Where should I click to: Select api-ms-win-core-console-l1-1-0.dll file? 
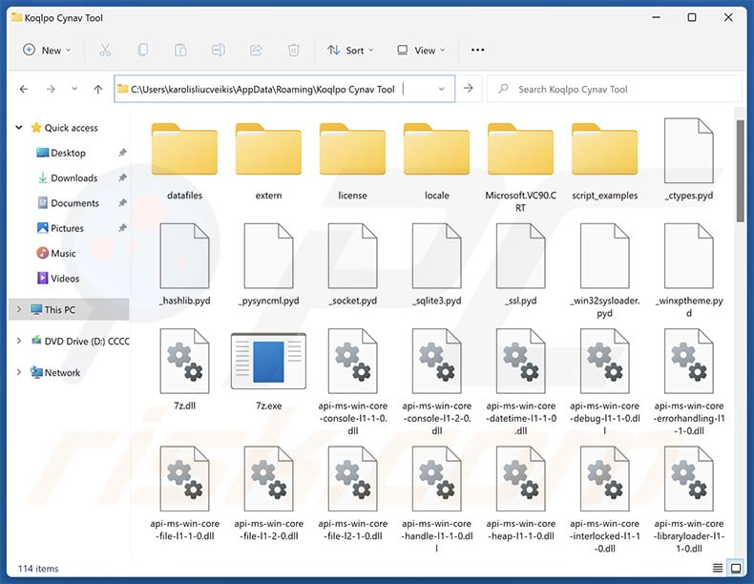click(352, 382)
